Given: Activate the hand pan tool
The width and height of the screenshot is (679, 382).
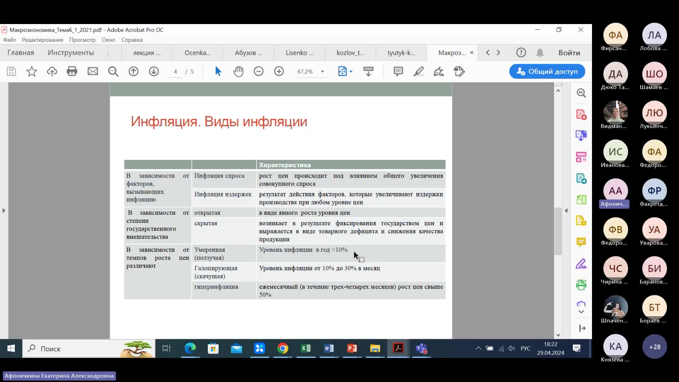Looking at the screenshot, I should [x=238, y=71].
